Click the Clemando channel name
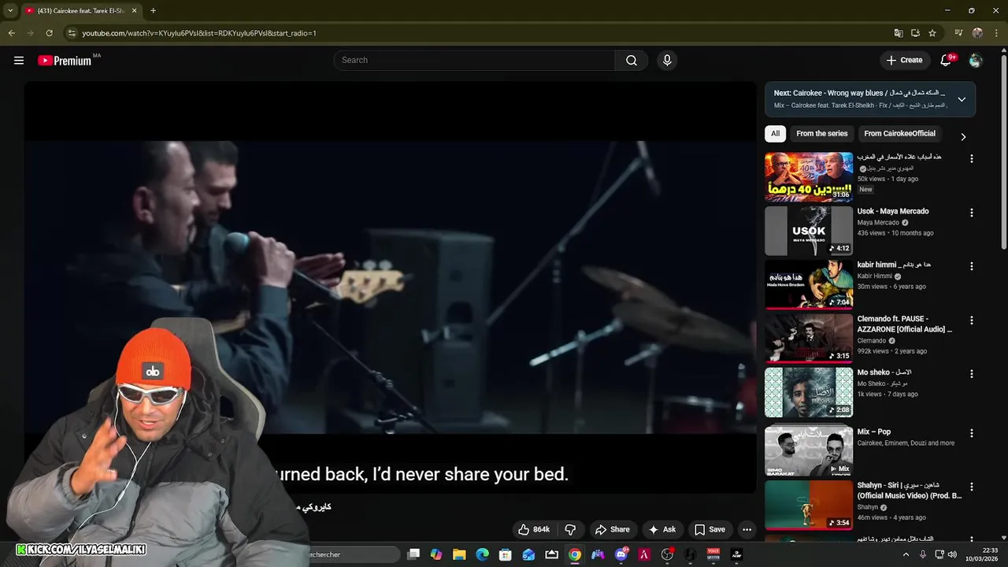This screenshot has width=1008, height=567. coord(871,341)
